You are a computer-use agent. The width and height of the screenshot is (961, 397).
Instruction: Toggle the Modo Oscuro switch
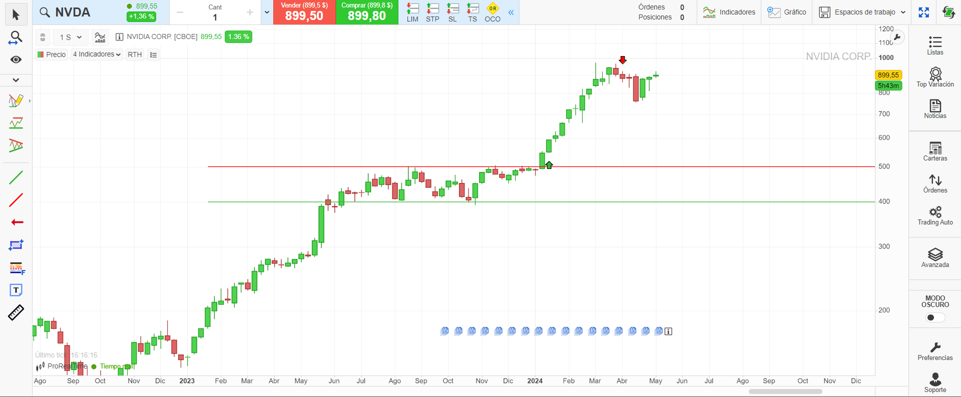(x=935, y=317)
